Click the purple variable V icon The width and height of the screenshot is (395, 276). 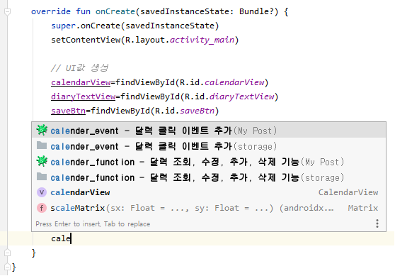coord(42,192)
